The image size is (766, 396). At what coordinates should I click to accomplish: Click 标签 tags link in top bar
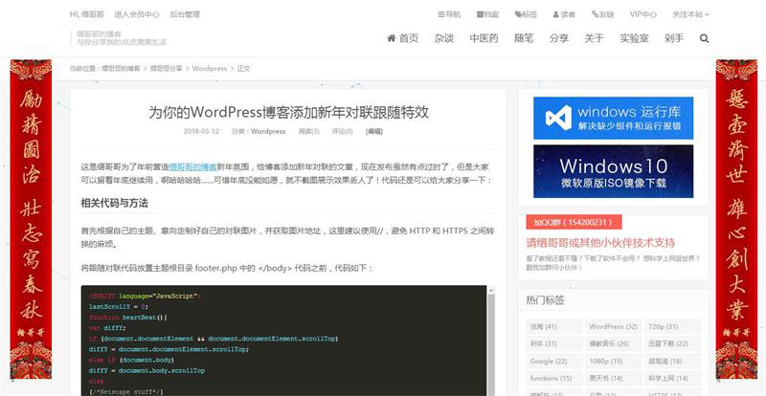(x=526, y=14)
